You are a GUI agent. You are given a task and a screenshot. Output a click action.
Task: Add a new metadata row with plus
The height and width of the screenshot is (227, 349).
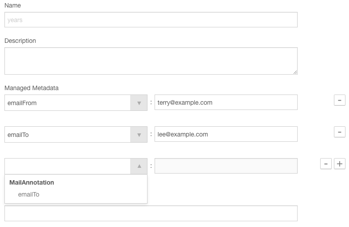point(339,164)
